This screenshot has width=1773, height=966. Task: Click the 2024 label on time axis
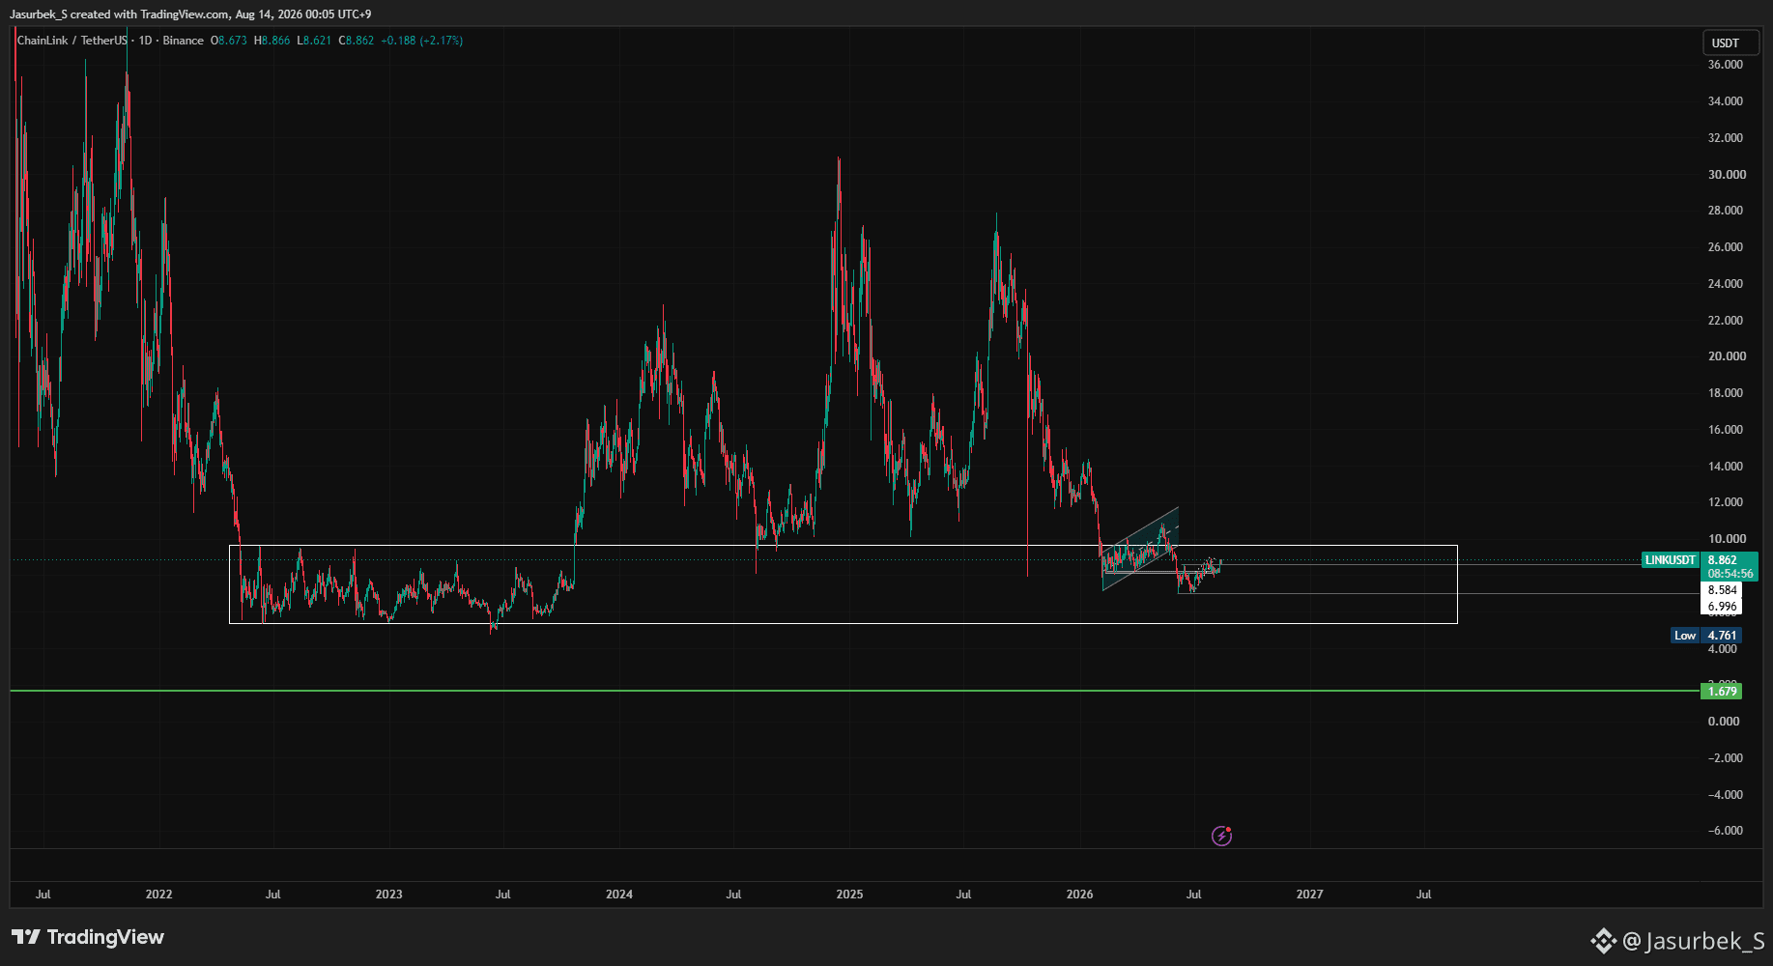[619, 895]
